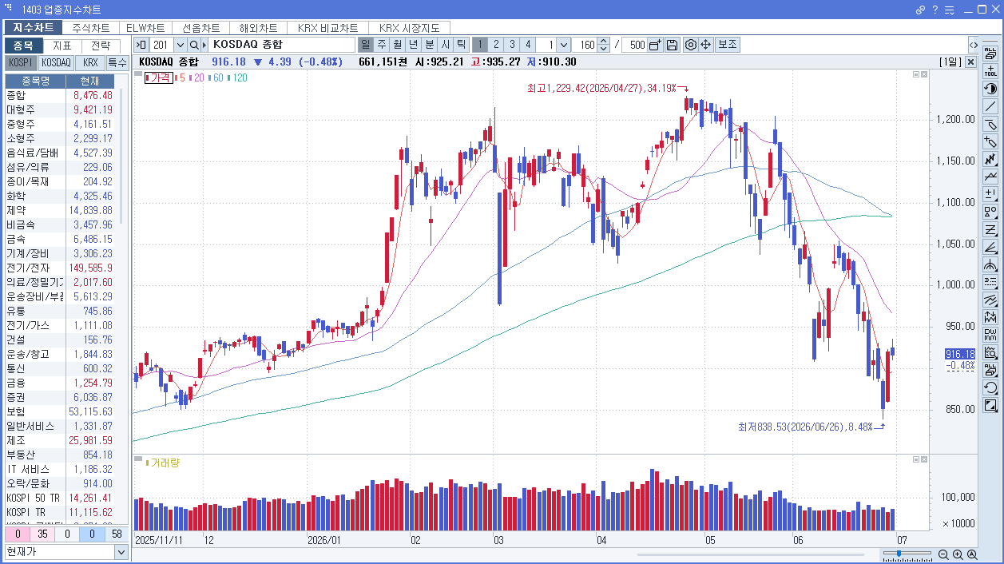Viewport: 1004px width, 564px height.
Task: Open chart settings gear icon
Action: 691,45
